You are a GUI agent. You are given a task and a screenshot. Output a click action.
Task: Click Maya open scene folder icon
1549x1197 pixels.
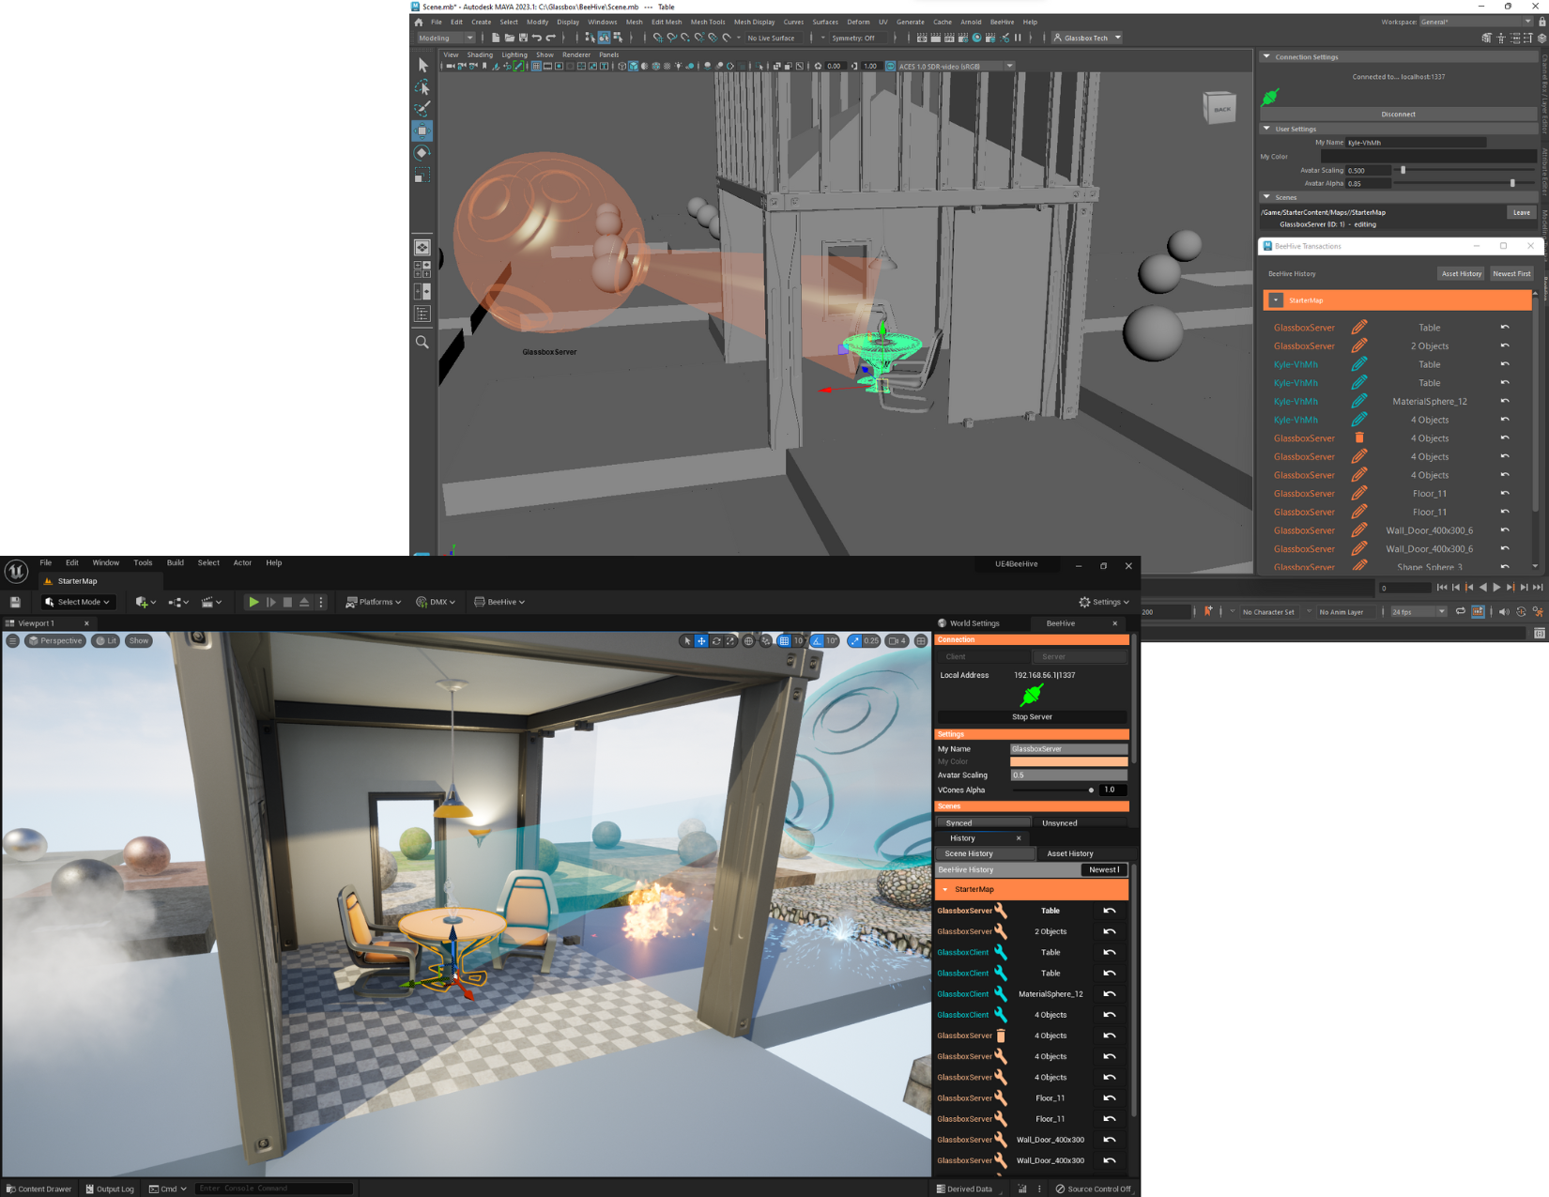[x=509, y=38]
